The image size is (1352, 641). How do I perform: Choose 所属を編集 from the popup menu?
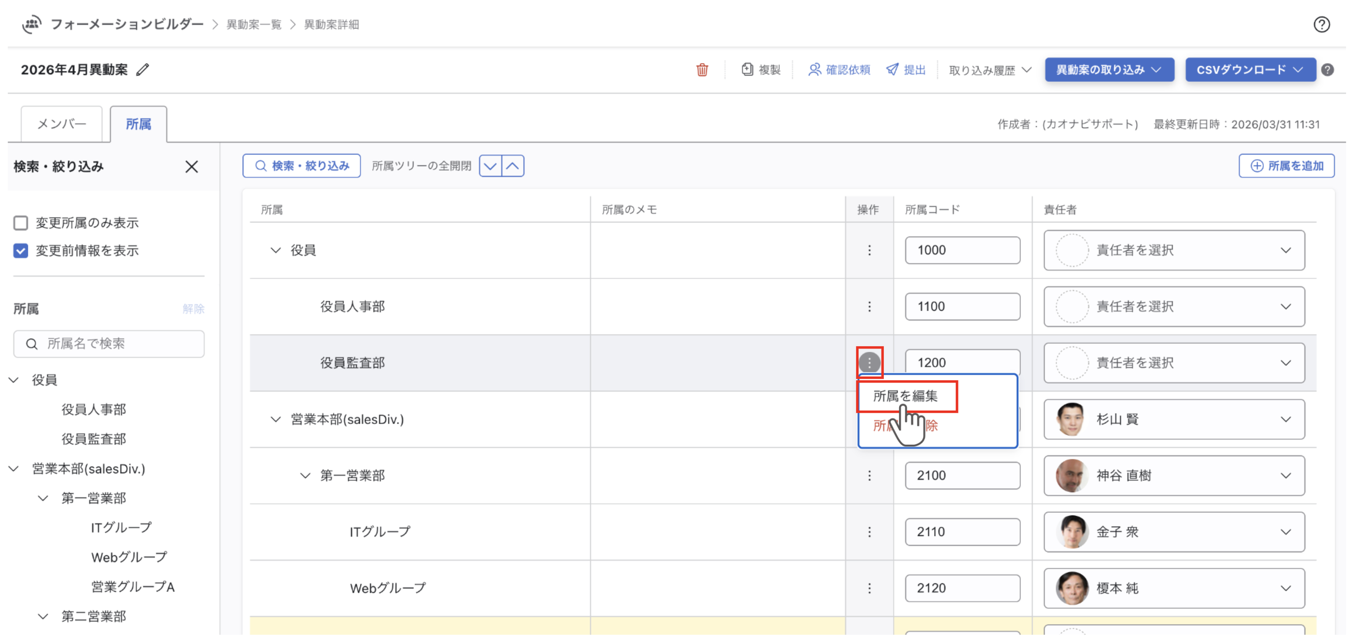tap(905, 396)
